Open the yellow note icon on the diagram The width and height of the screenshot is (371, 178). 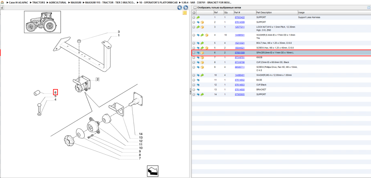click(x=185, y=13)
